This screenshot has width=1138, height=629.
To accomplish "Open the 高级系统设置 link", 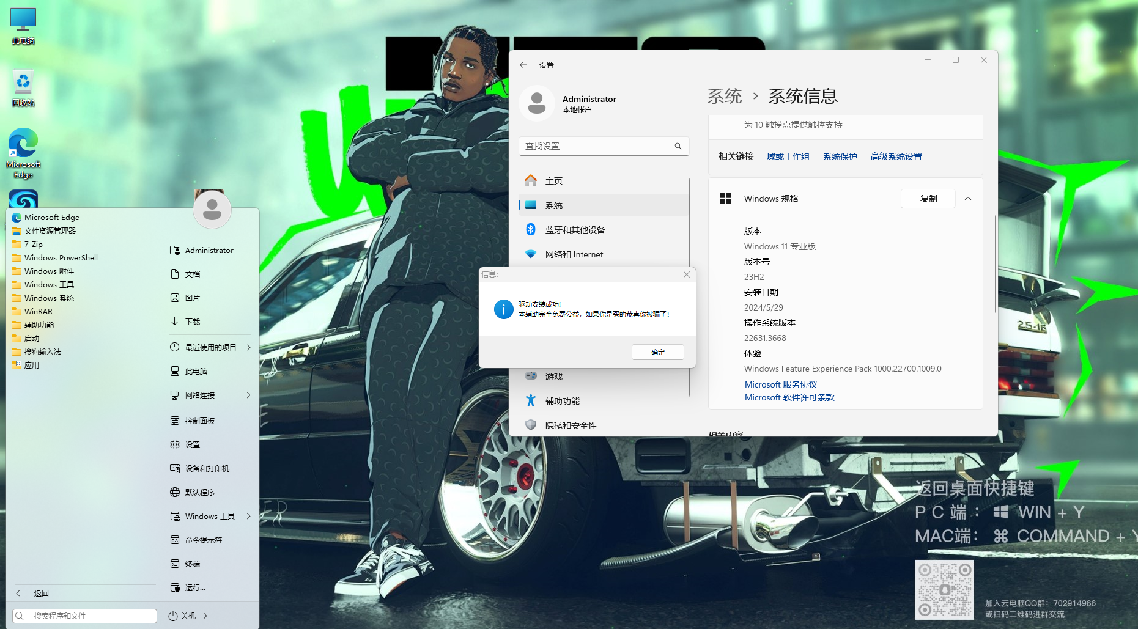I will coord(896,156).
